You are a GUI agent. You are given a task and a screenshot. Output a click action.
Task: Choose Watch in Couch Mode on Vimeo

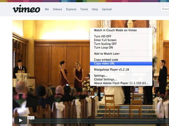pyautogui.click(x=121, y=30)
